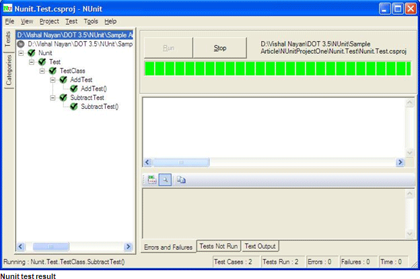This screenshot has height=279, width=420.
Task: Maximize the NUnit window
Action: [398, 9]
